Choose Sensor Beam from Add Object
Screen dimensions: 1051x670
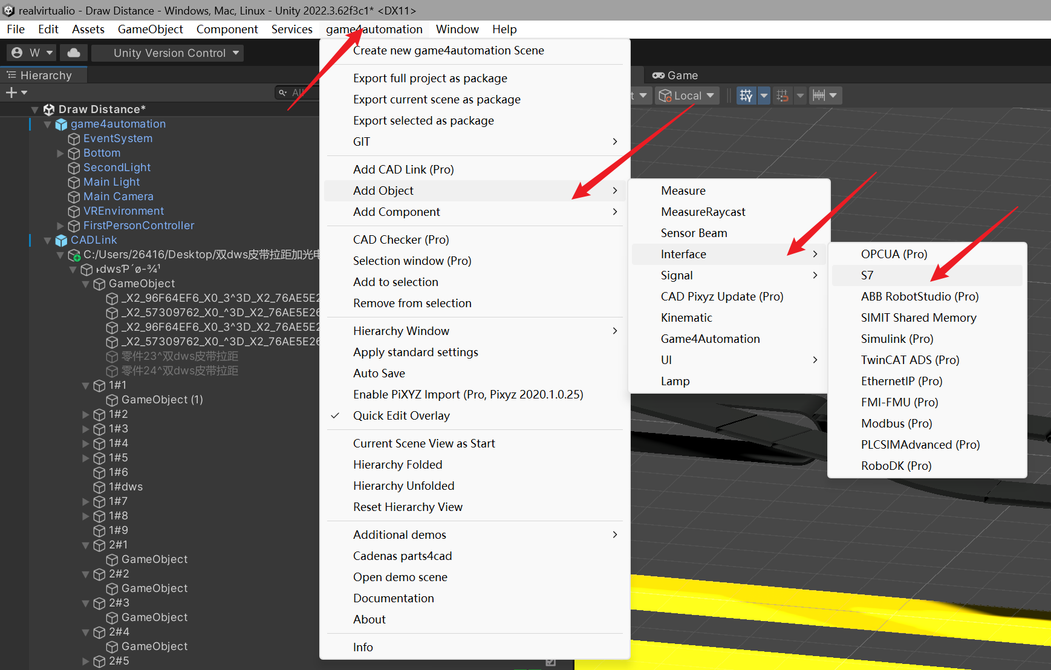pyautogui.click(x=729, y=233)
